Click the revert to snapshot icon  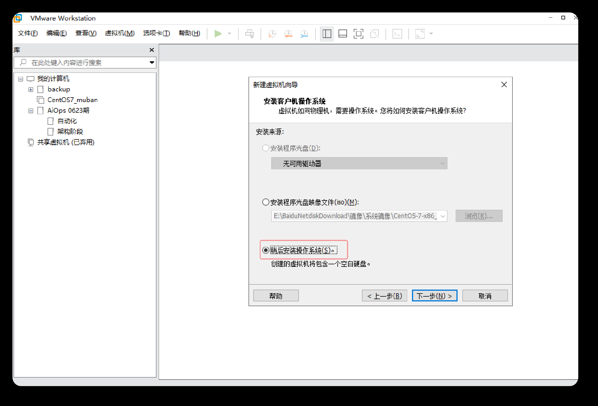288,34
